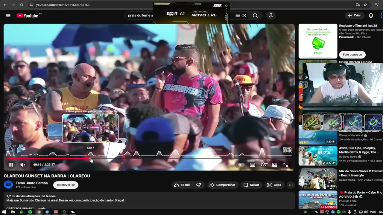Toggle subtitles with the captions button
The width and height of the screenshot is (383, 215).
253,165
